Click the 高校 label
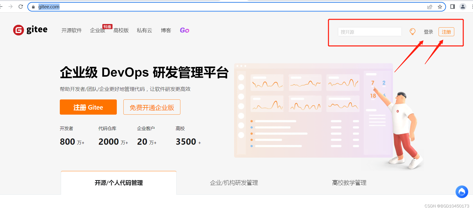The height and width of the screenshot is (210, 473). (180, 129)
